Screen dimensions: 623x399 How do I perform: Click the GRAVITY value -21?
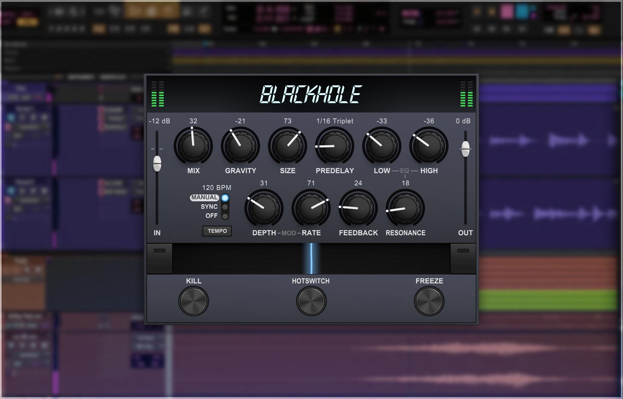point(240,121)
